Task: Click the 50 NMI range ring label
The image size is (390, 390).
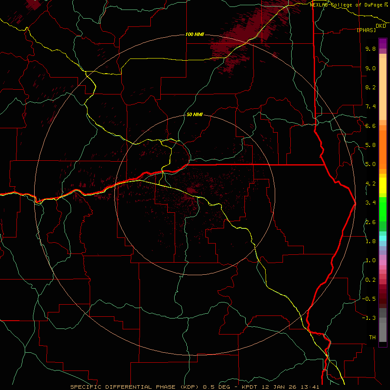Action: coord(195,114)
